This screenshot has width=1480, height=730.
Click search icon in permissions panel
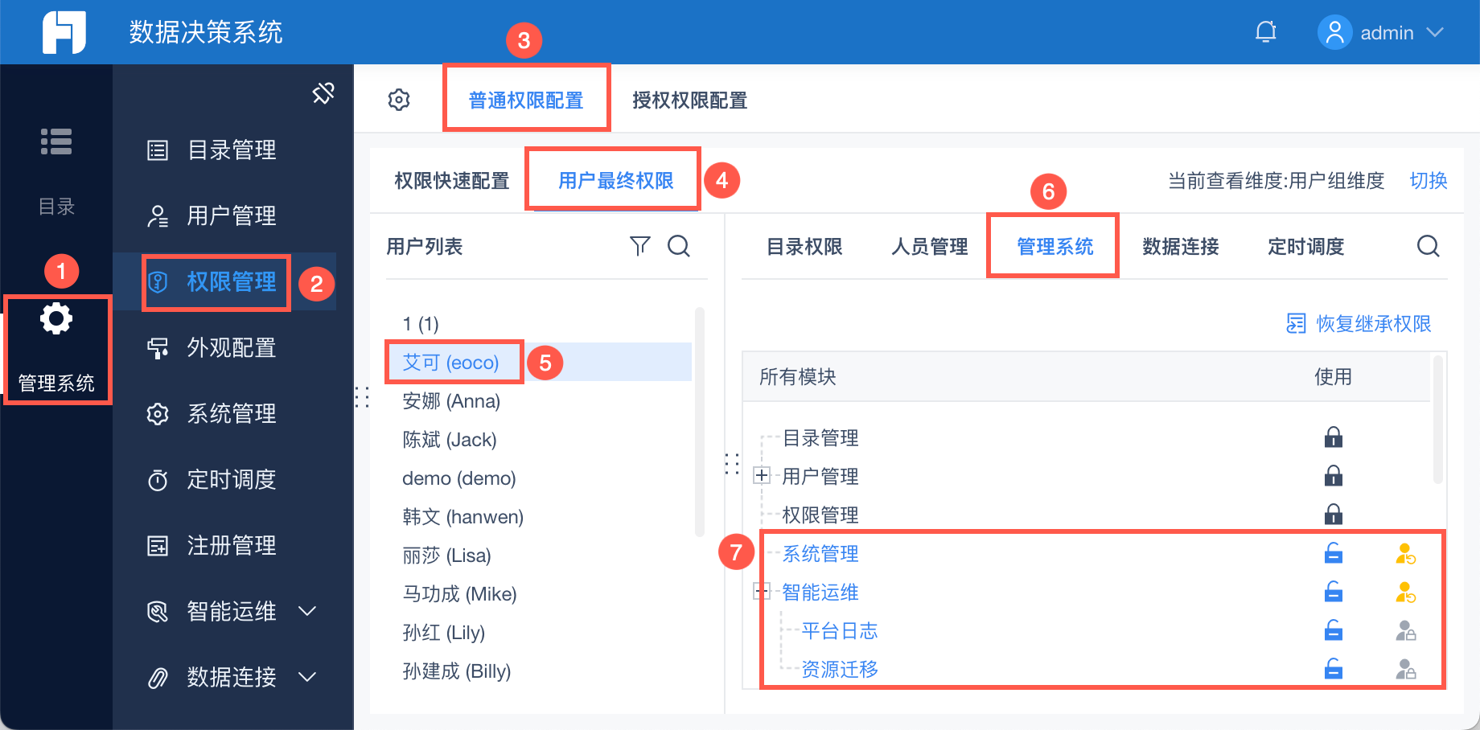click(1428, 246)
